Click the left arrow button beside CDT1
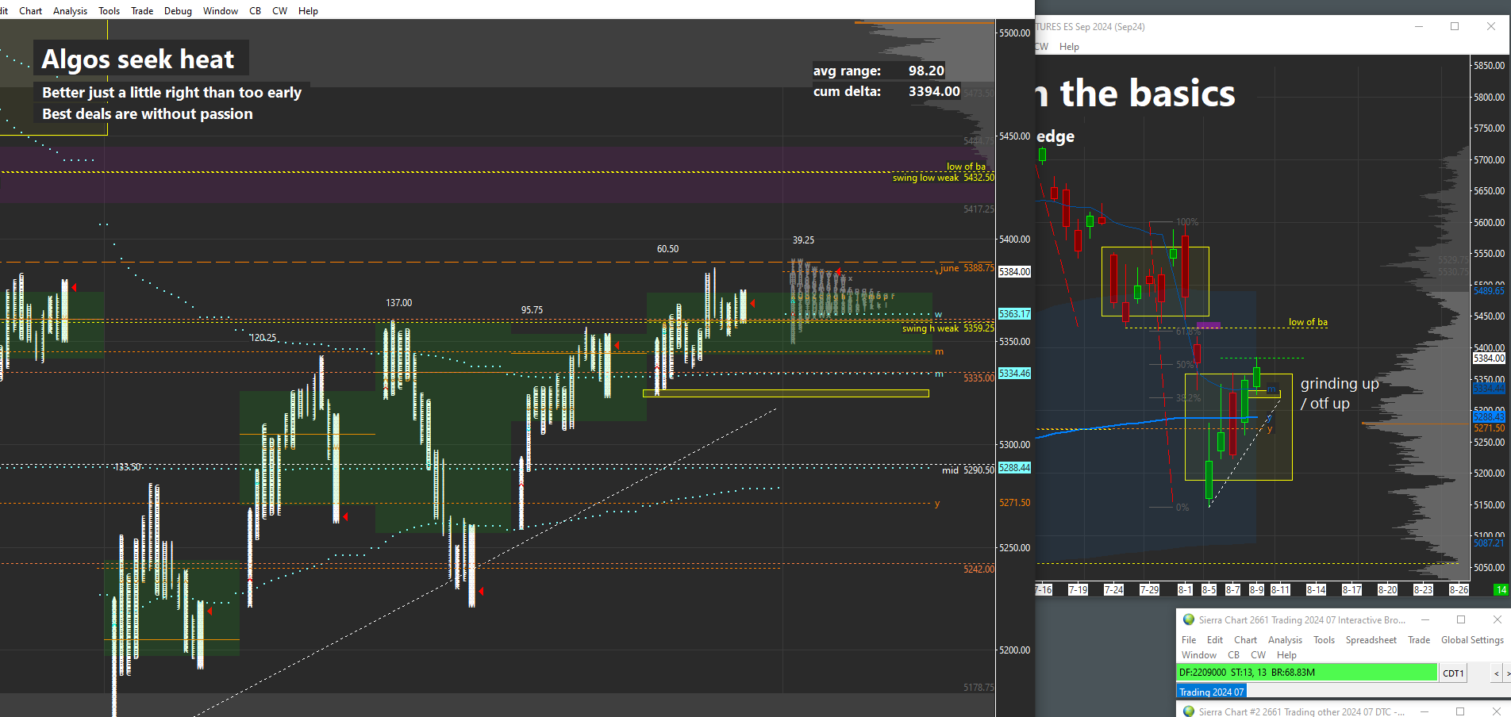The width and height of the screenshot is (1511, 717). (x=1496, y=673)
